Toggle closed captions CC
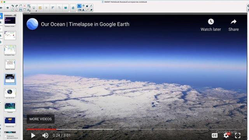This screenshot has width=249, height=140. 214,135
